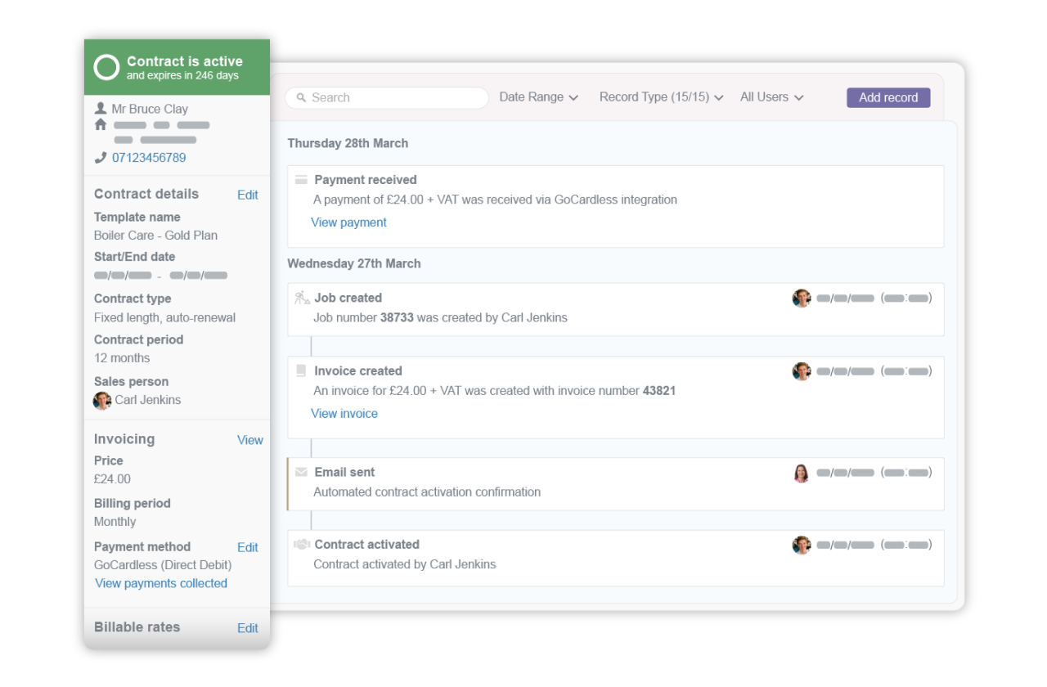Open the invoice via View invoice link
The width and height of the screenshot is (1047, 687).
[x=344, y=413]
